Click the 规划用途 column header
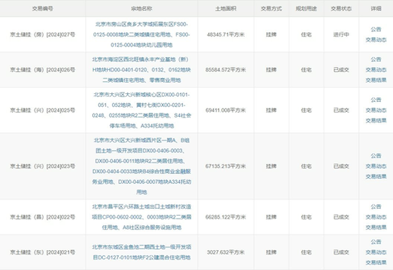 [307, 9]
